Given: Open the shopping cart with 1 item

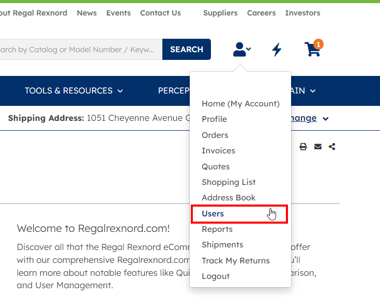Looking at the screenshot, I should [314, 48].
